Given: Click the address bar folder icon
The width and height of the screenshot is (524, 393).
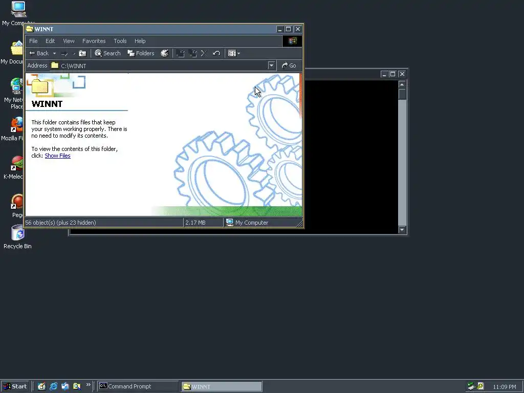Looking at the screenshot, I should pyautogui.click(x=55, y=65).
